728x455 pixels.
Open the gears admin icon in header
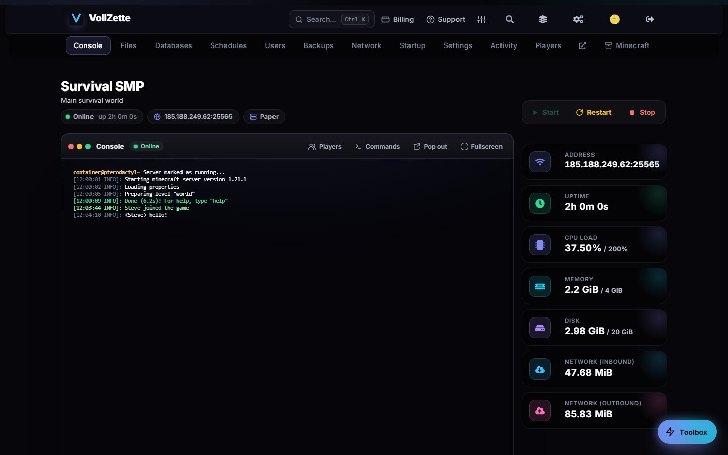click(x=578, y=19)
